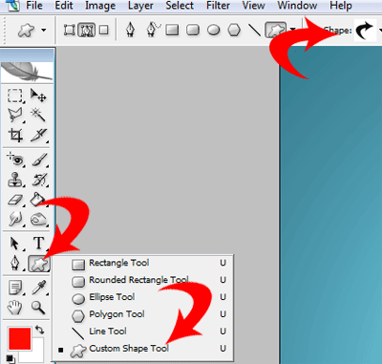Screen dimensions: 382x364
Task: Select the Pen tool in options bar
Action: [130, 30]
